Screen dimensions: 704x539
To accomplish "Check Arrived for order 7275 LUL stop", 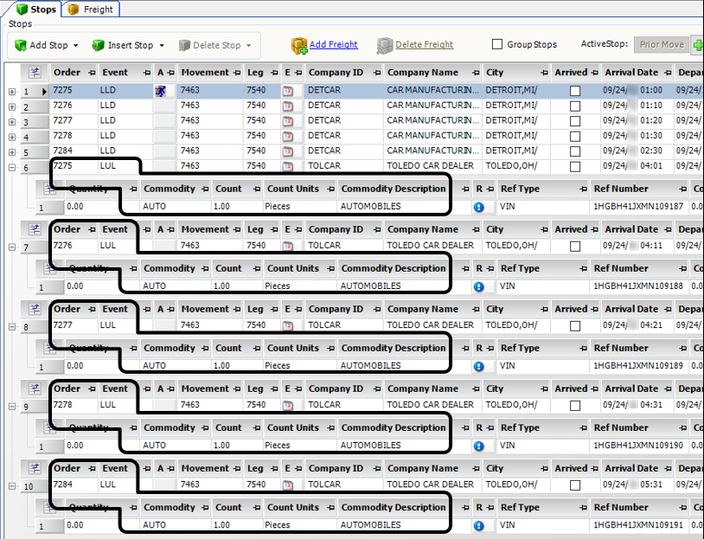I will point(574,167).
